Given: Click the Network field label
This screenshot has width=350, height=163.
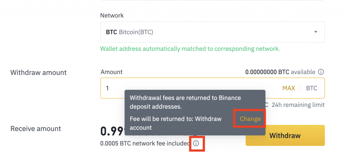Looking at the screenshot, I should point(112,16).
